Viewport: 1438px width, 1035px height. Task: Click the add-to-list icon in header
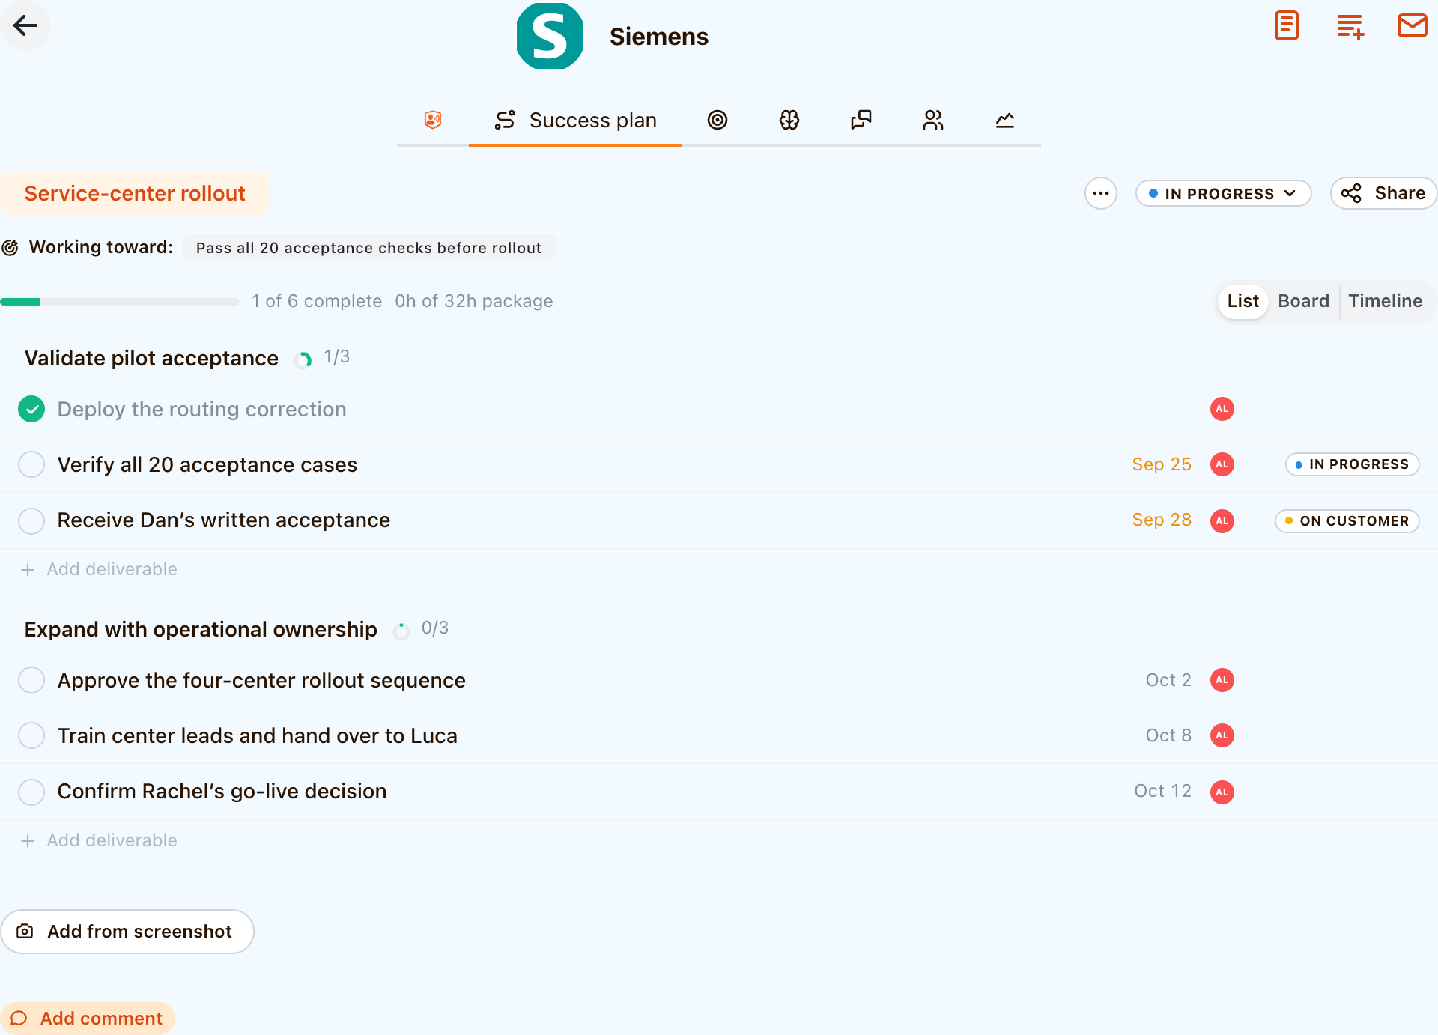tap(1350, 26)
